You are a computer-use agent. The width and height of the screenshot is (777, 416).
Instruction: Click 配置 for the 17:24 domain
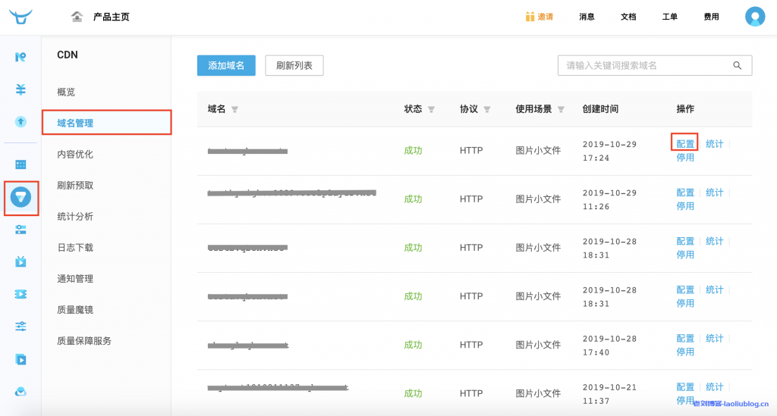coord(685,144)
